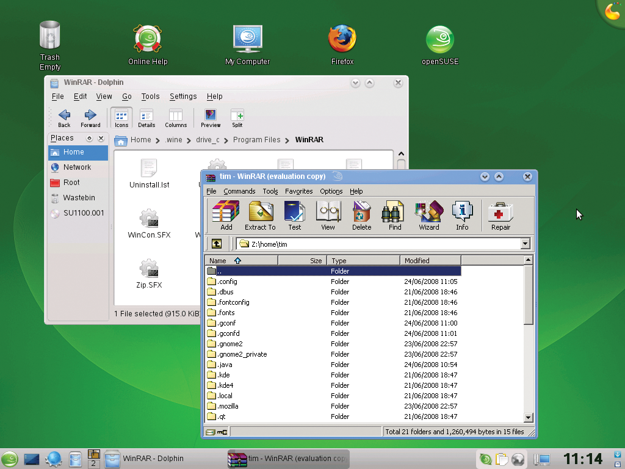Split the Dolphin view
Screen dimensions: 625x469
pos(237,118)
